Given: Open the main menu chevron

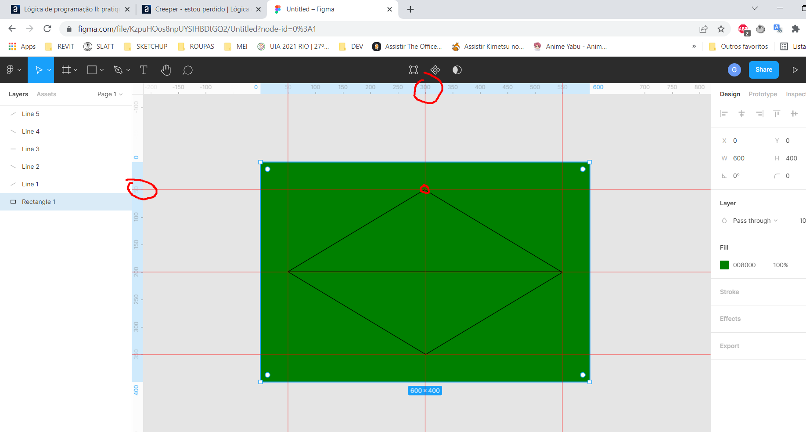Looking at the screenshot, I should click(x=19, y=70).
